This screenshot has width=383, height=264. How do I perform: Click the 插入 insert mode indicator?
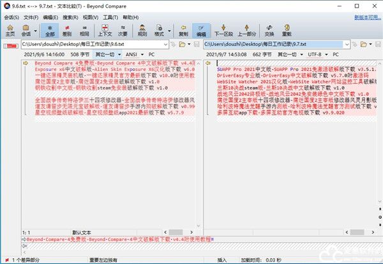point(222,260)
